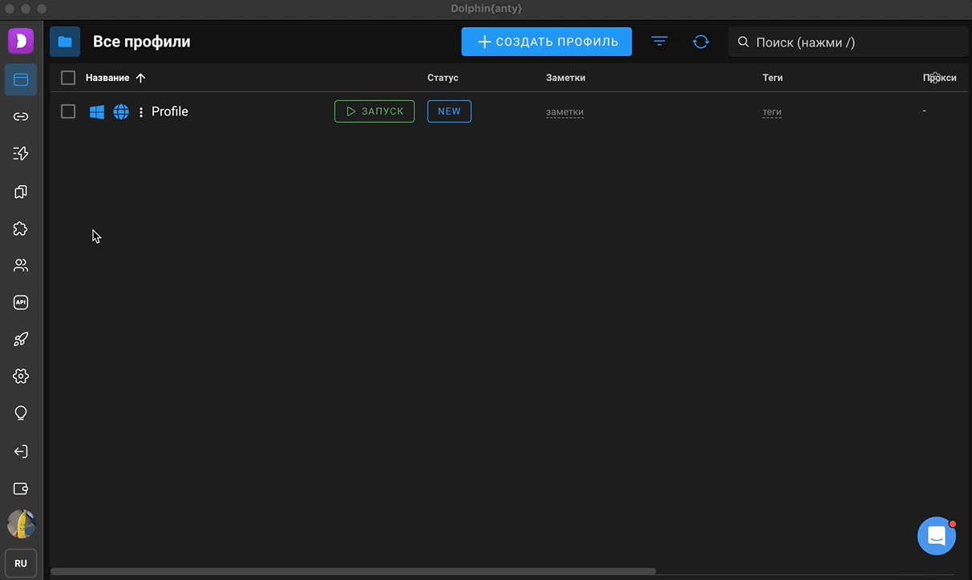Open the three-dot menu for Profile

pos(141,112)
